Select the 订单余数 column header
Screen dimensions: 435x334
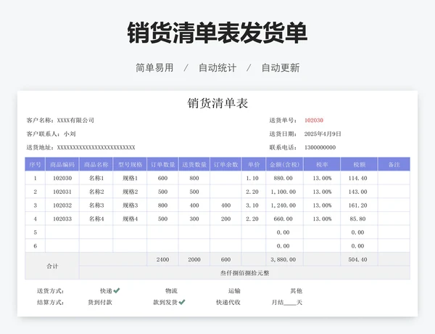(x=225, y=164)
